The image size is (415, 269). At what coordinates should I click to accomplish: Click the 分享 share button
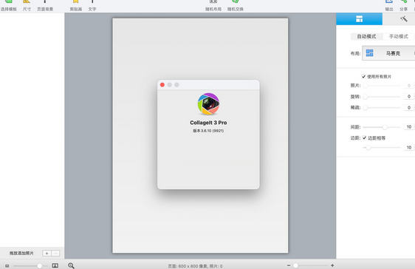tap(404, 6)
